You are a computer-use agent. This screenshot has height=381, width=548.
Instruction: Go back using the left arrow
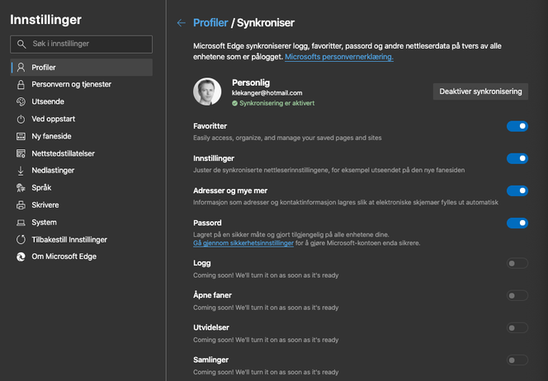coord(181,23)
